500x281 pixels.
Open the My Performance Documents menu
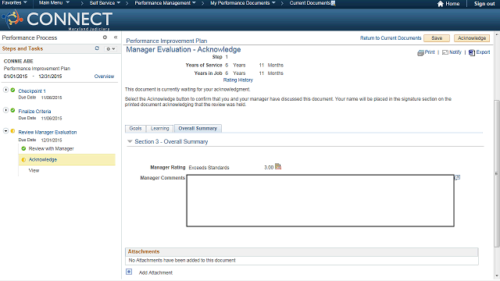(243, 3)
